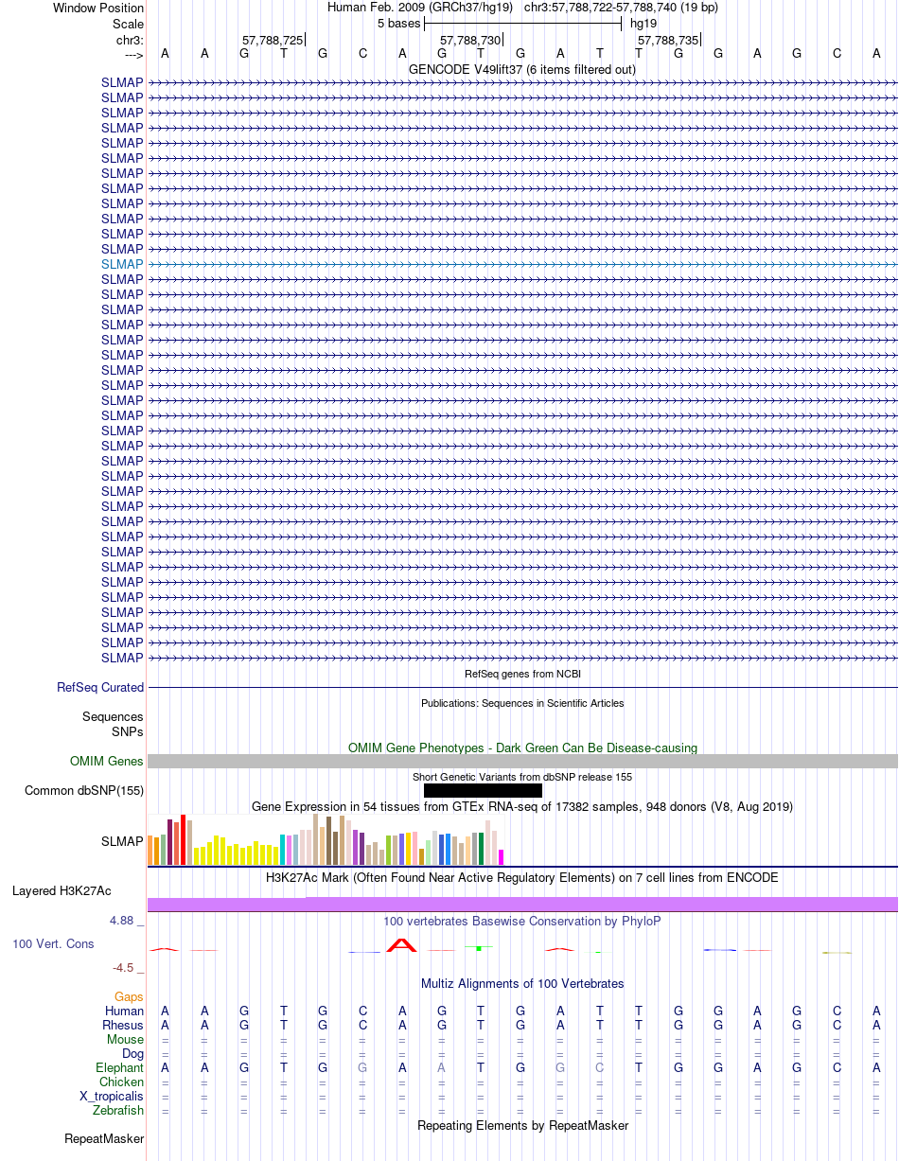Click the 100 Vert. Cons label

point(53,944)
